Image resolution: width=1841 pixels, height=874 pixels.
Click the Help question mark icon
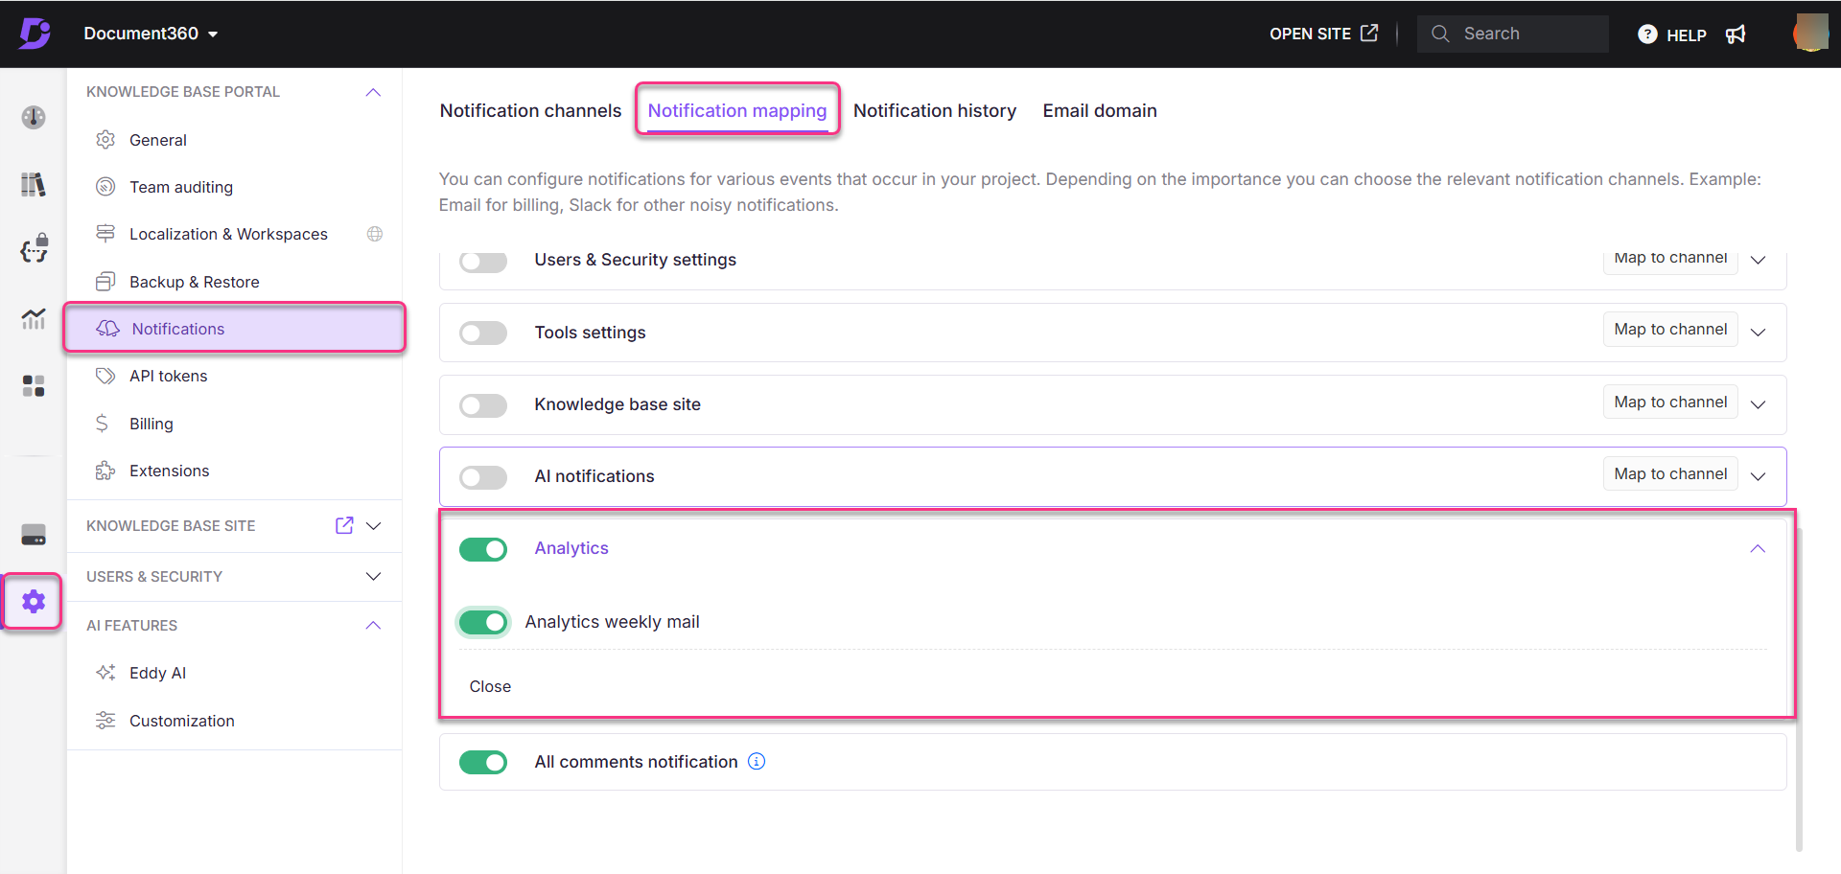tap(1647, 34)
